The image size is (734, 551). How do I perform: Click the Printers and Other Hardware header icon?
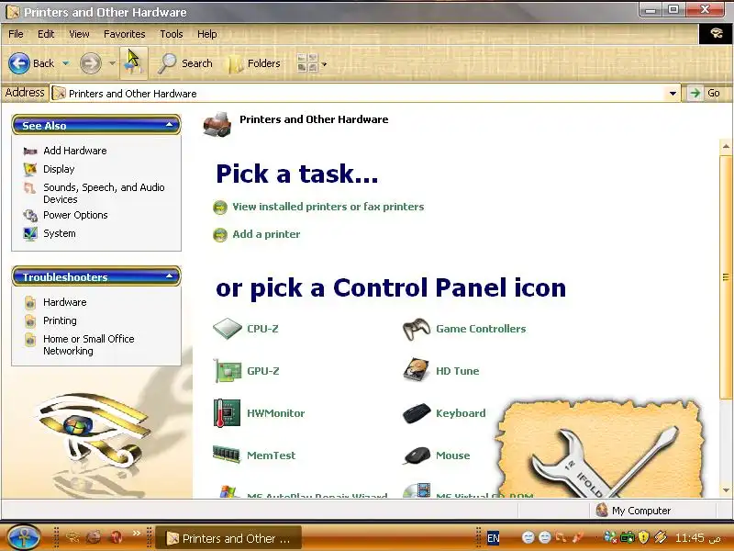217,125
